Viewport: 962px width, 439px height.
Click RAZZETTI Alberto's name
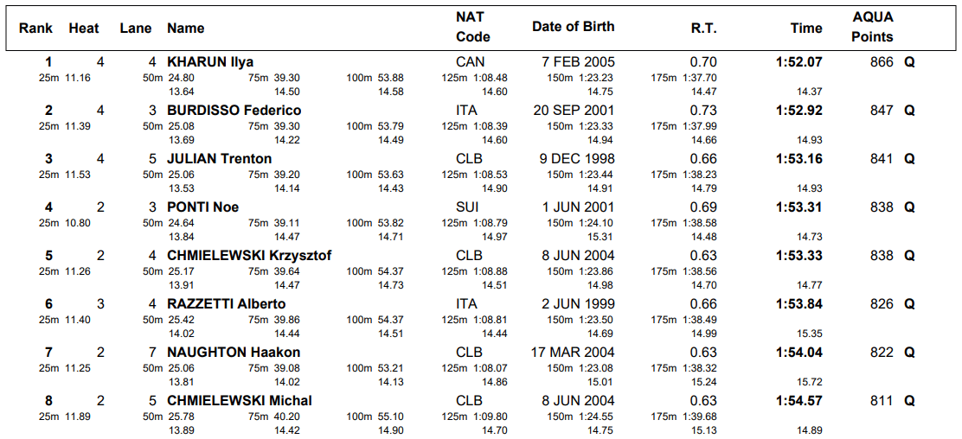coord(226,304)
